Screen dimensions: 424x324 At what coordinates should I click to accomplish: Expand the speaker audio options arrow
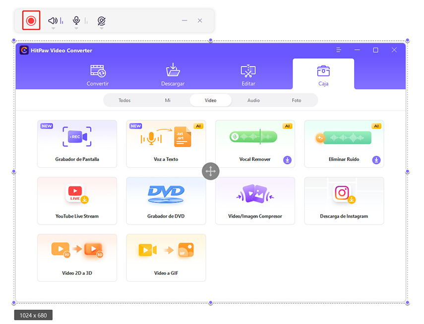[53, 28]
